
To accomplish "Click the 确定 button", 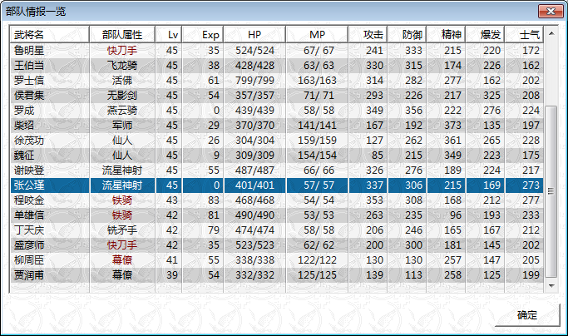I will click(x=527, y=314).
